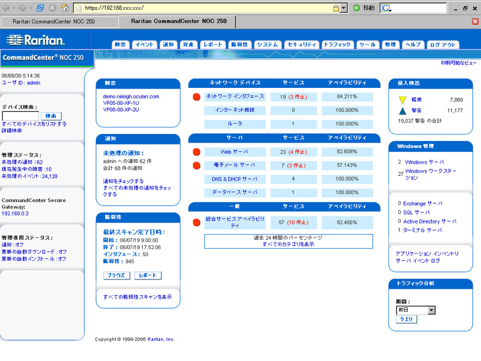Click the Google search engine icon
481x361 pixels.
[x=386, y=8]
